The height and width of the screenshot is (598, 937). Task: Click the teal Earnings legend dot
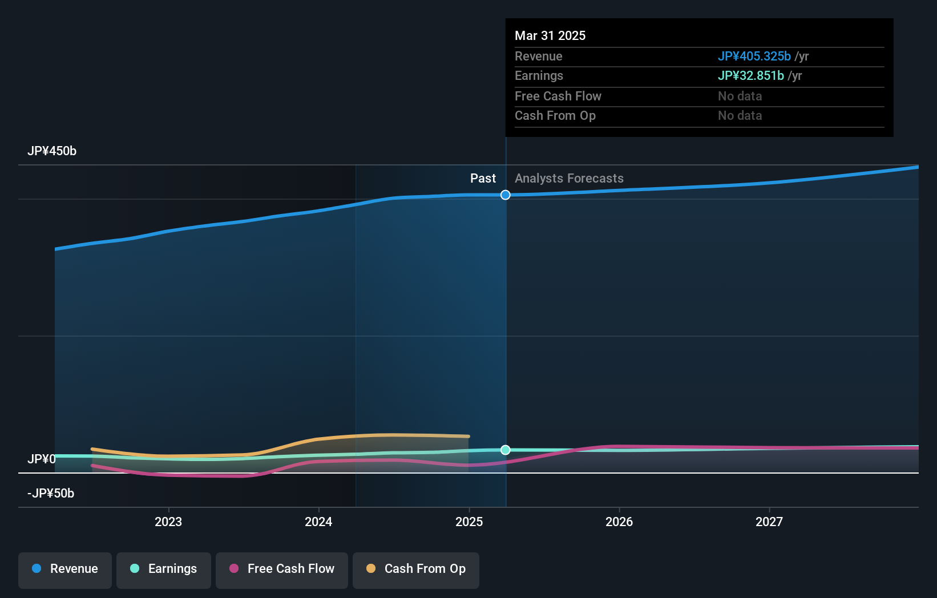134,569
